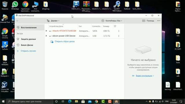The image size is (185, 104).
Task: Open the UnlockTool desktop file
Action: [178, 86]
